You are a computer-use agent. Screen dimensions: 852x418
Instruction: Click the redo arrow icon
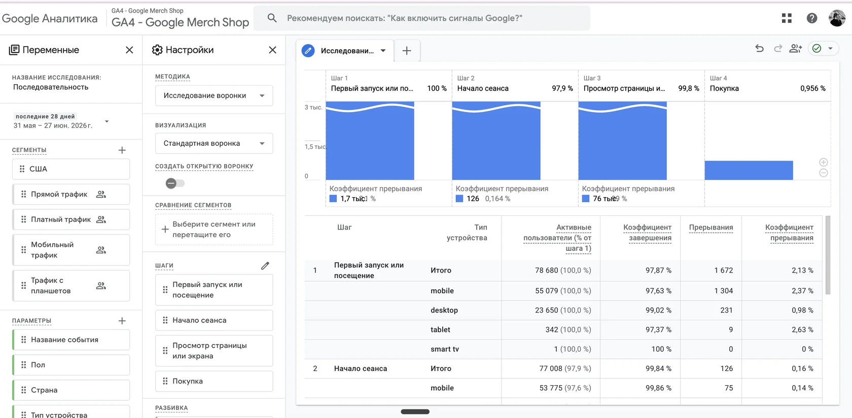coord(778,49)
